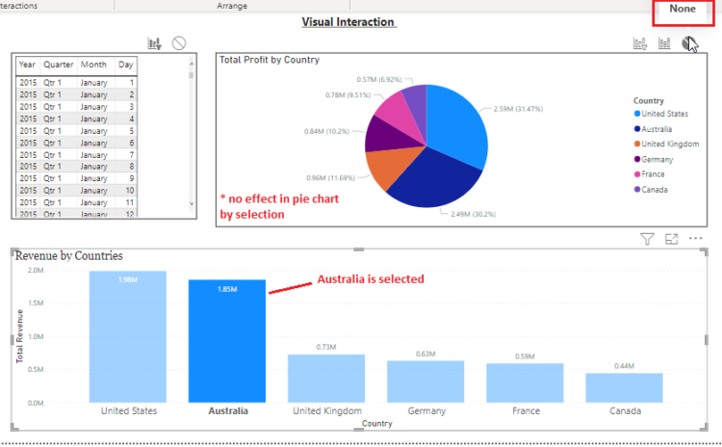Click the Focus mode icon on the Revenue chart

click(x=671, y=238)
